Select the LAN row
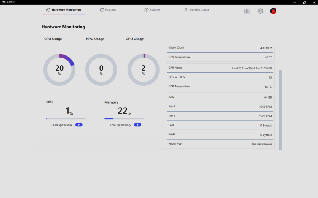Viewport: 318px width, 198px height. (220, 125)
